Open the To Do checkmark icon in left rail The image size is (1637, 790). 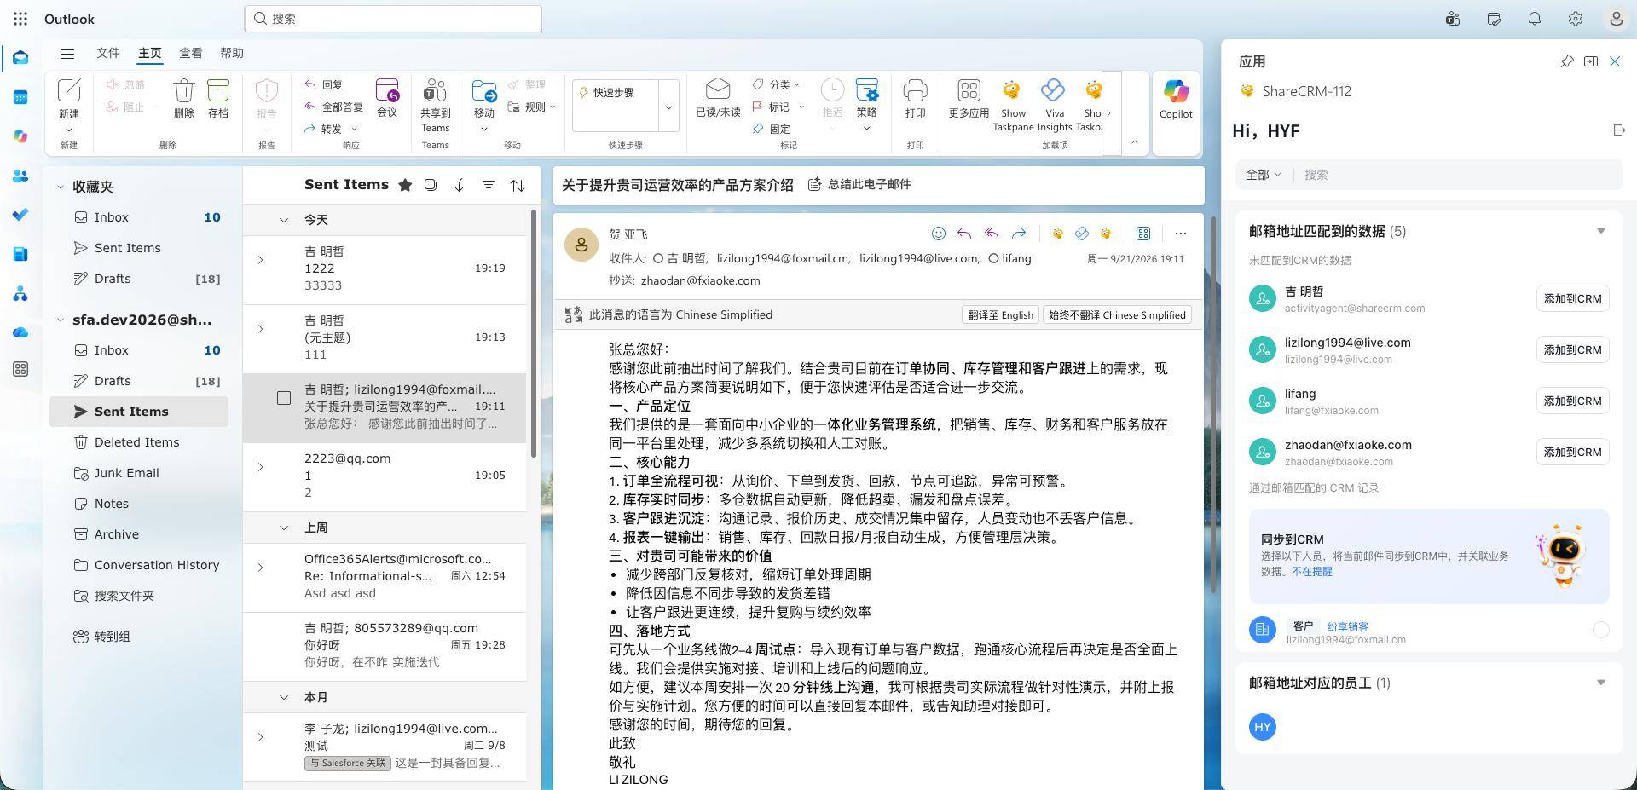point(20,215)
